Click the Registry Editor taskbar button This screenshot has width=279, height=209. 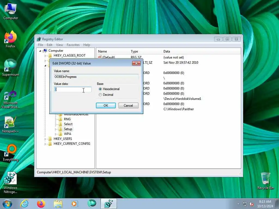(x=109, y=204)
